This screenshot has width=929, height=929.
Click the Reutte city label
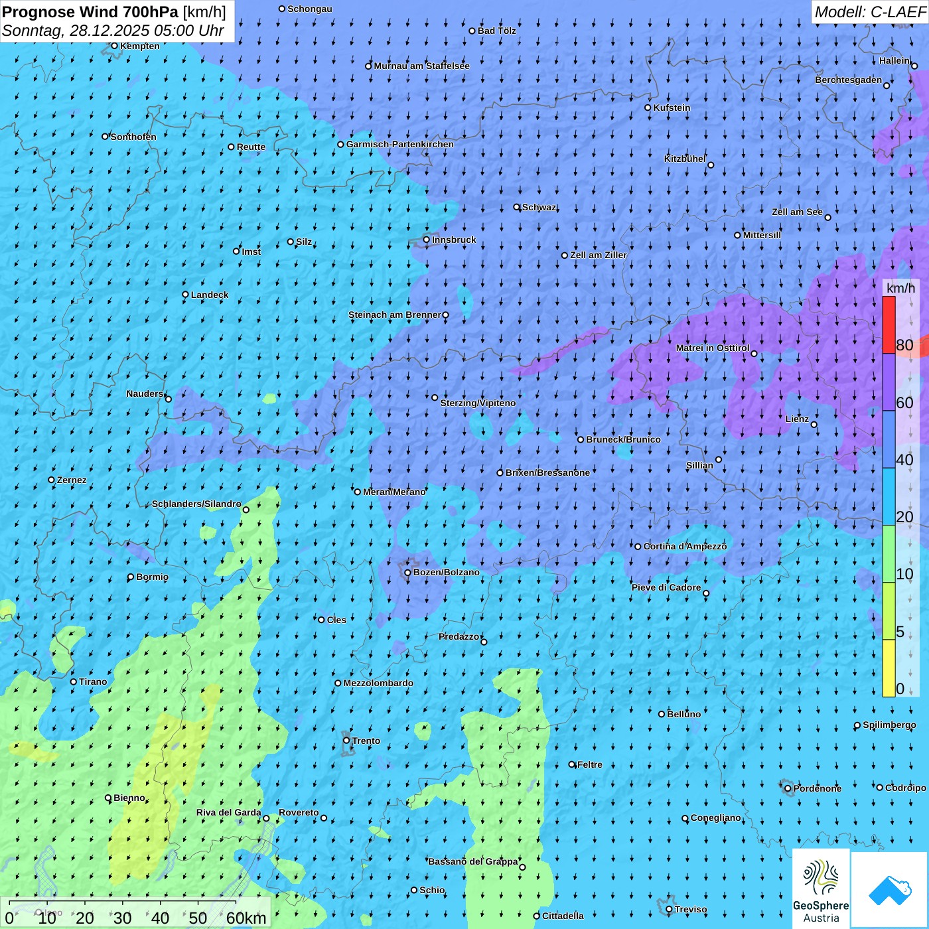point(251,147)
